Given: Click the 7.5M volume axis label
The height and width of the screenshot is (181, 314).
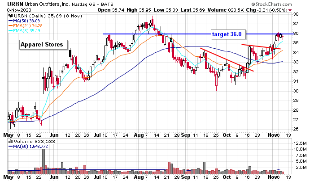Looking at the screenshot, I should pos(301,155).
